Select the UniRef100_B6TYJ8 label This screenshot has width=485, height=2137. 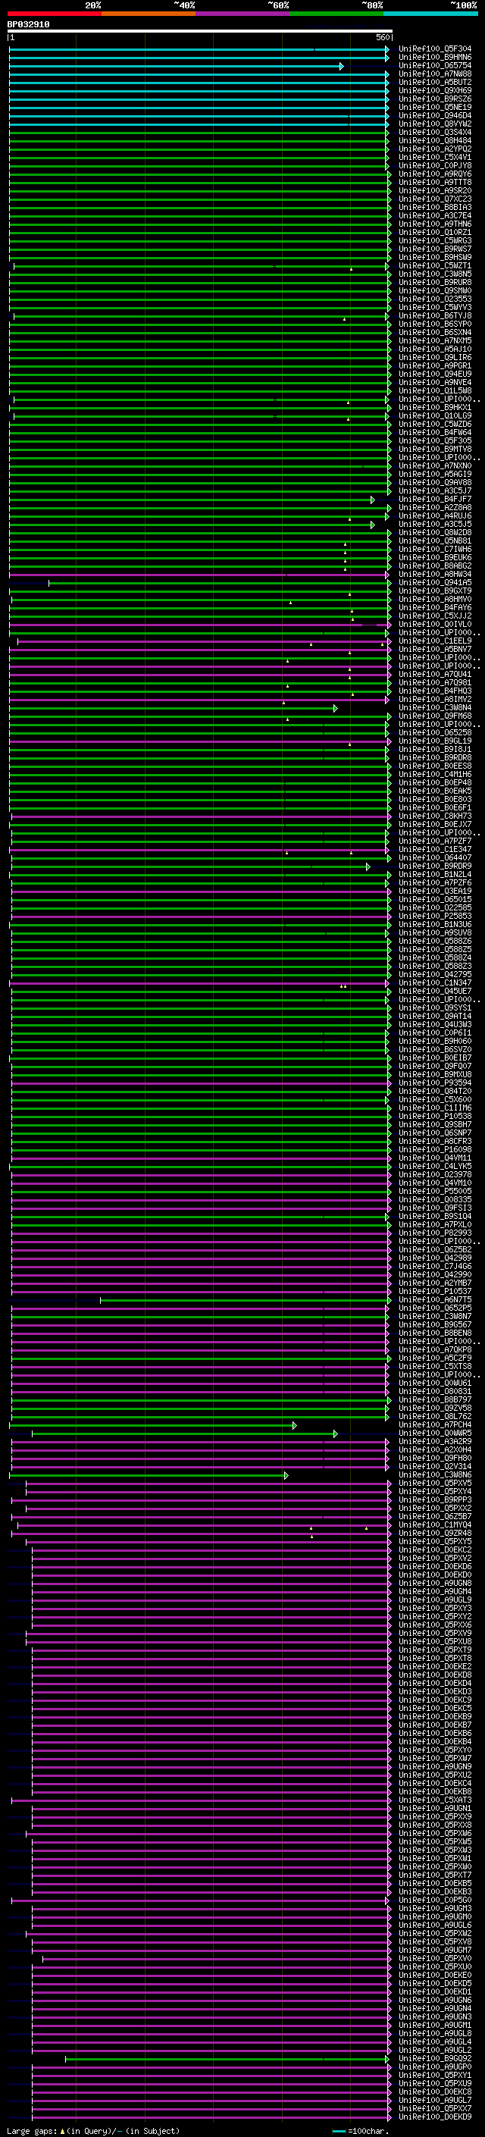[435, 315]
